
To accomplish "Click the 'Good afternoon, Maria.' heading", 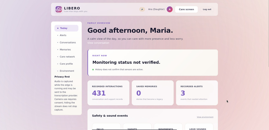I will click(x=130, y=31).
